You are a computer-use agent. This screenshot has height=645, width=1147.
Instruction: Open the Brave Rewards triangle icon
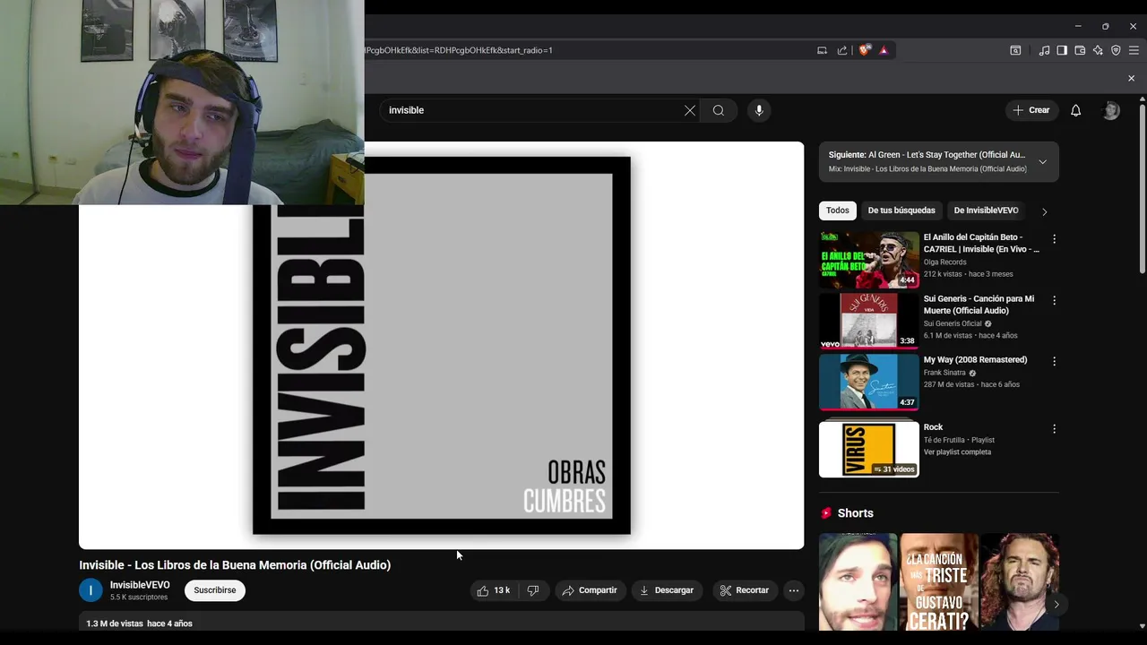click(884, 50)
